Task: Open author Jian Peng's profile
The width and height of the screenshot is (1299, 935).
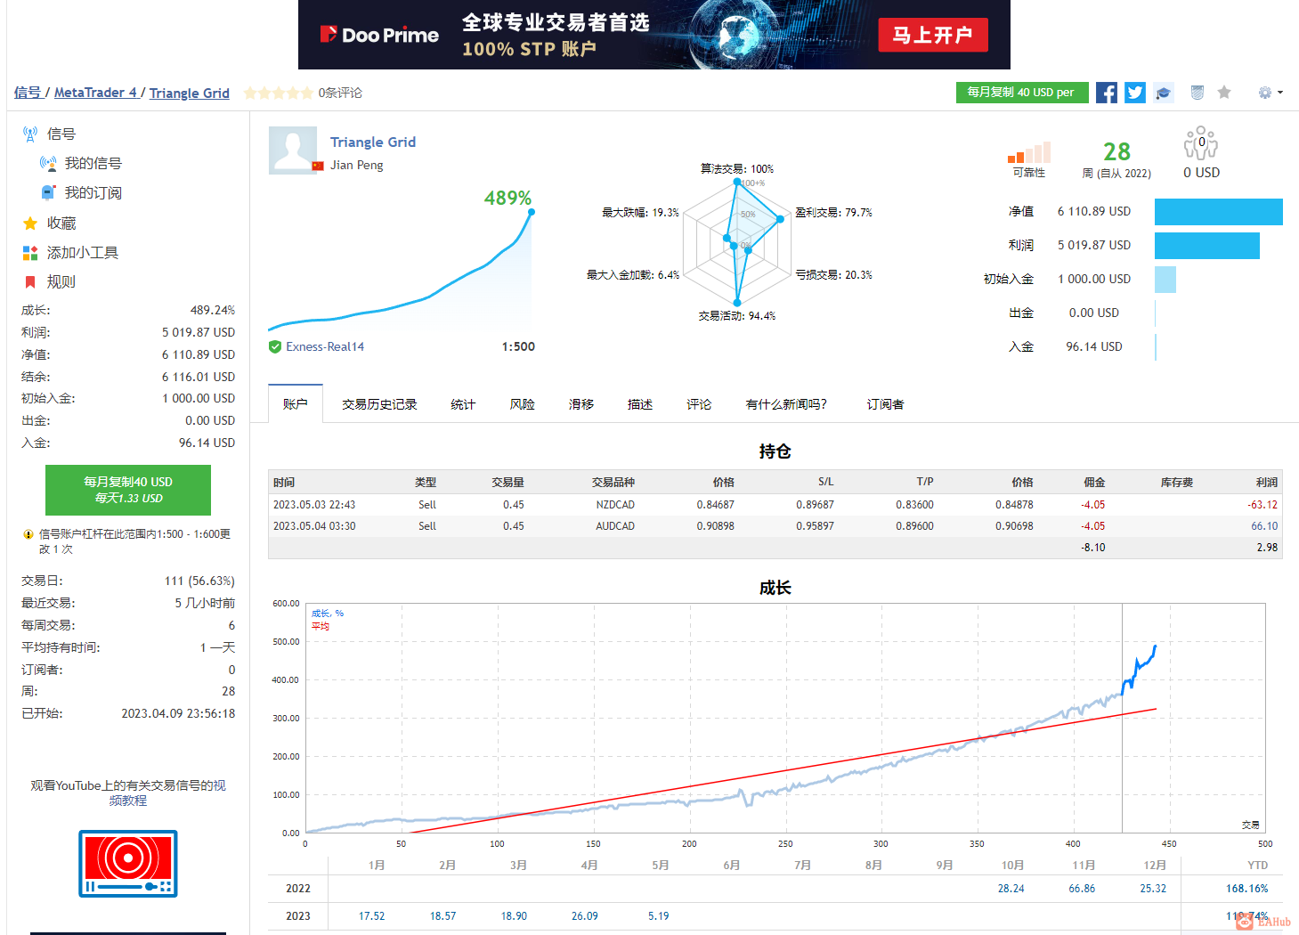Action: click(x=357, y=165)
